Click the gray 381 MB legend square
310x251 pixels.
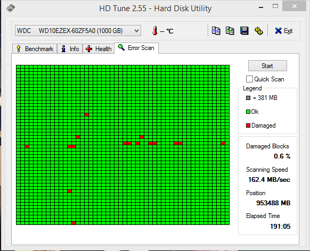click(x=248, y=98)
